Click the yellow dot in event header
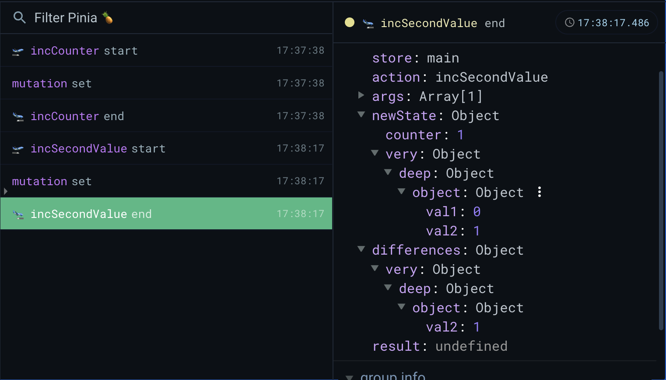Viewport: 666px width, 380px height. click(350, 22)
